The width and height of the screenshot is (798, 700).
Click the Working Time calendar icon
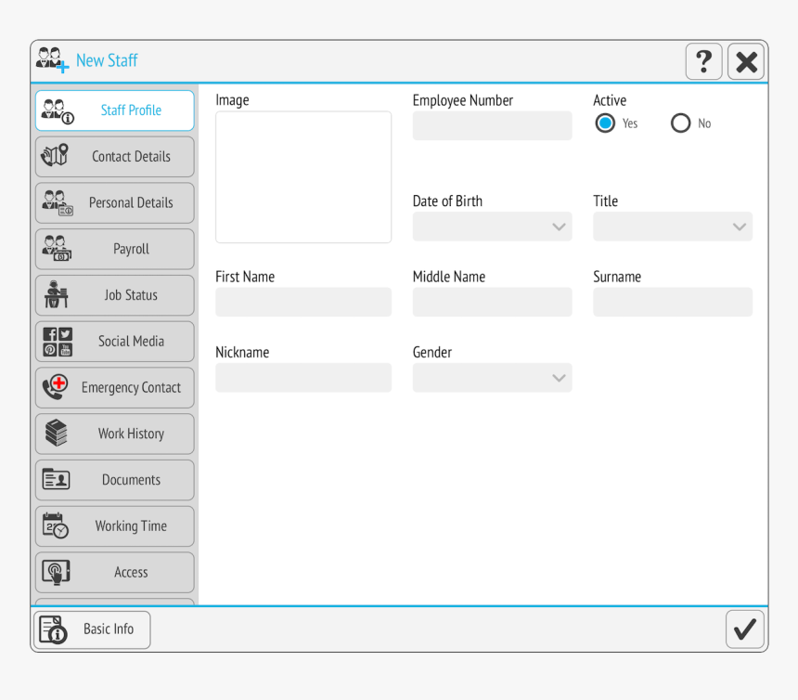tap(57, 525)
